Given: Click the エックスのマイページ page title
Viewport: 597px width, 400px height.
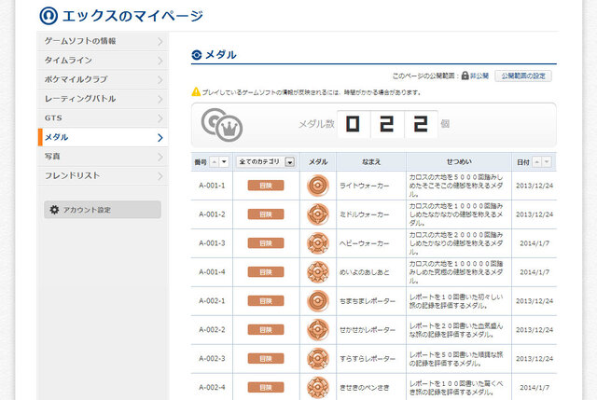Looking at the screenshot, I should [132, 16].
